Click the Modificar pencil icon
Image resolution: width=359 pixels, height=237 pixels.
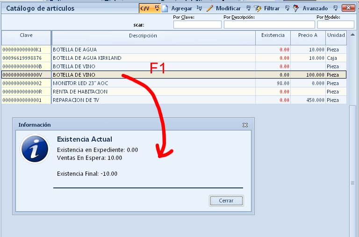210,8
